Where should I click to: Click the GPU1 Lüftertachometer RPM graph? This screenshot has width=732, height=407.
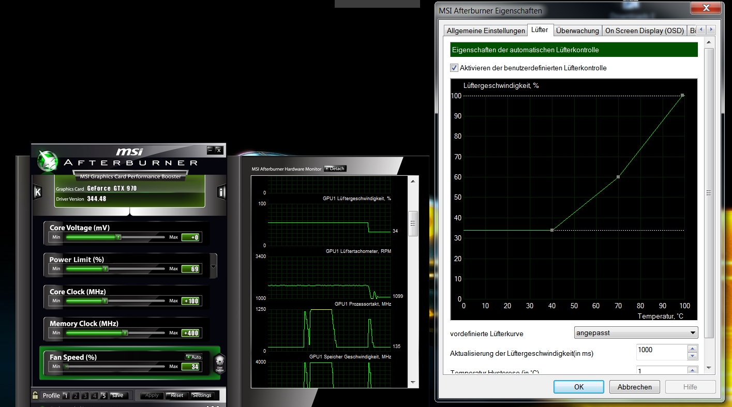pos(328,278)
